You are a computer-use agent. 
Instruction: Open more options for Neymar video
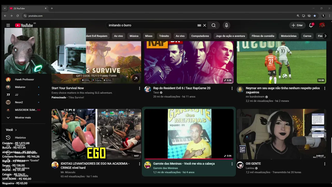tap(324, 88)
